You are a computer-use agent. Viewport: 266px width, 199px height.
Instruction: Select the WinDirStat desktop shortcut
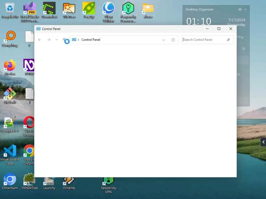pyautogui.click(x=30, y=181)
